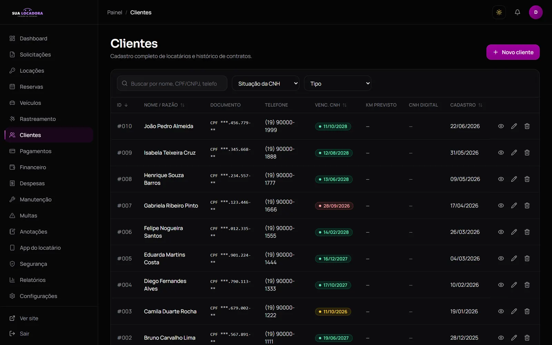Screen dimensions: 552x345
Task: Toggle light theme sun icon
Action: click(x=499, y=12)
